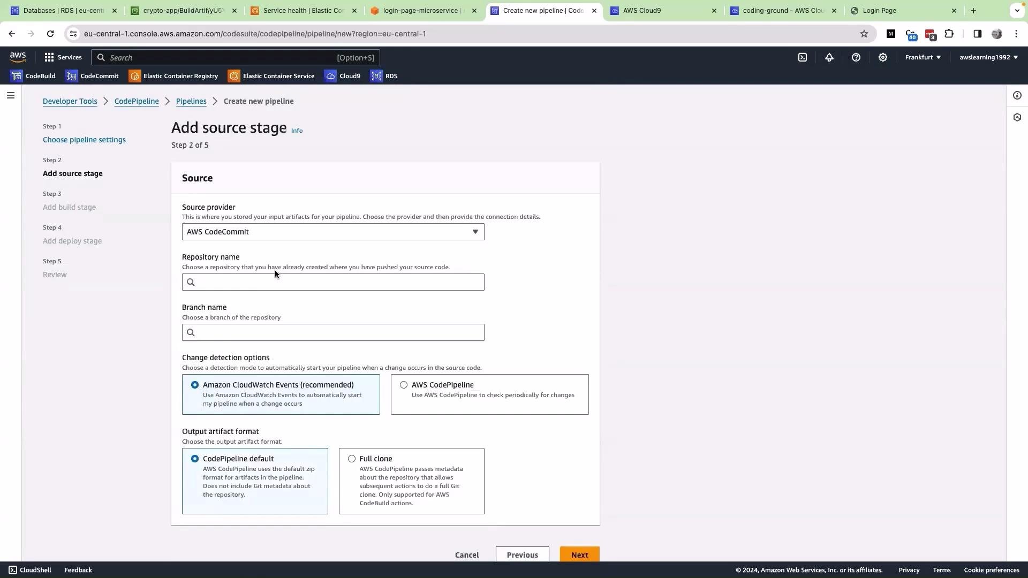Click the Previous button
Screen dimensions: 1028x578
[522, 554]
